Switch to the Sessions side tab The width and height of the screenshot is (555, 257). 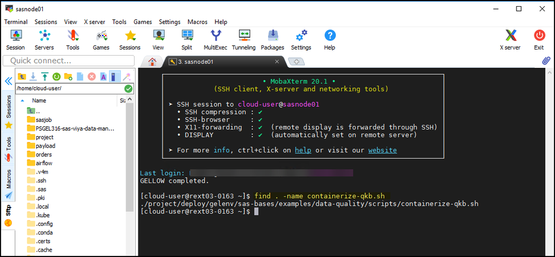8,106
